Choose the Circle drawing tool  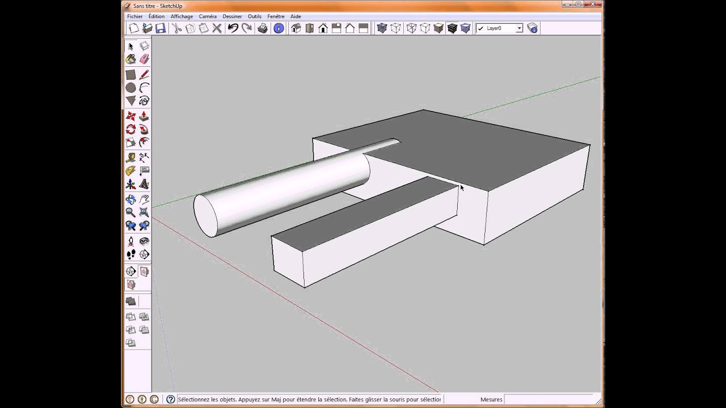(x=131, y=88)
